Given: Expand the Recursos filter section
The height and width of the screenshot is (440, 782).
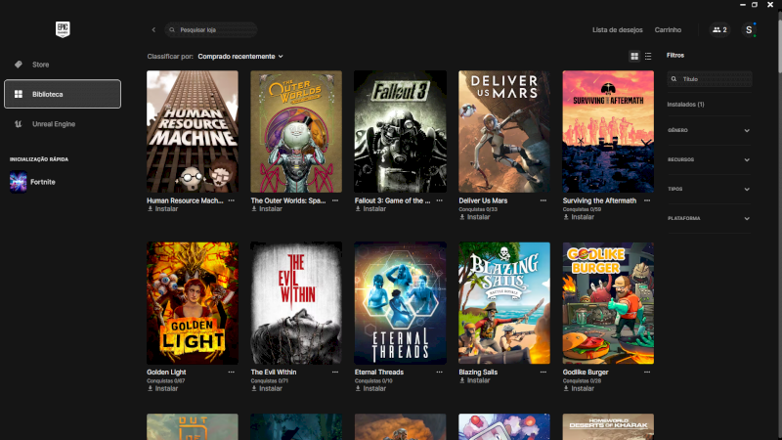Looking at the screenshot, I should [710, 159].
